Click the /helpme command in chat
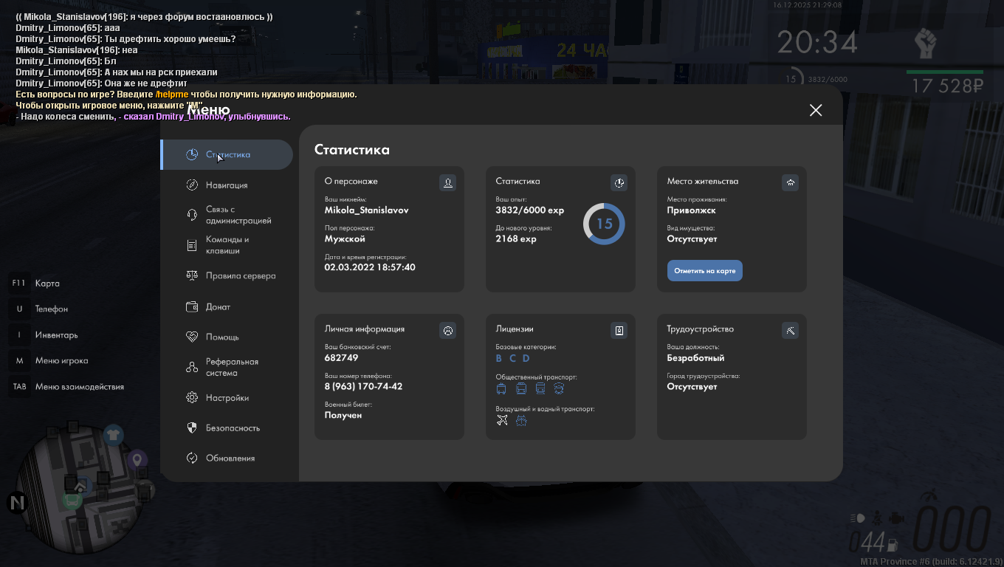 [x=171, y=94]
